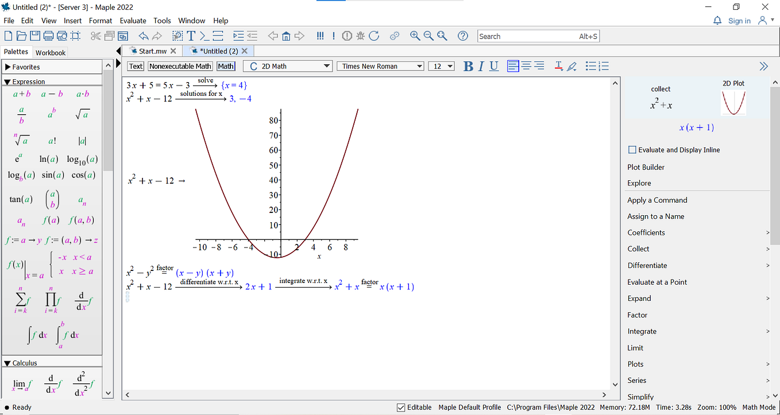
Task: Open the font size dropdown
Action: click(x=441, y=66)
